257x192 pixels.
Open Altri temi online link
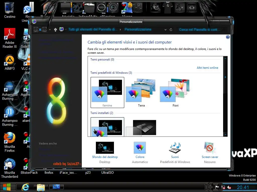(x=207, y=68)
